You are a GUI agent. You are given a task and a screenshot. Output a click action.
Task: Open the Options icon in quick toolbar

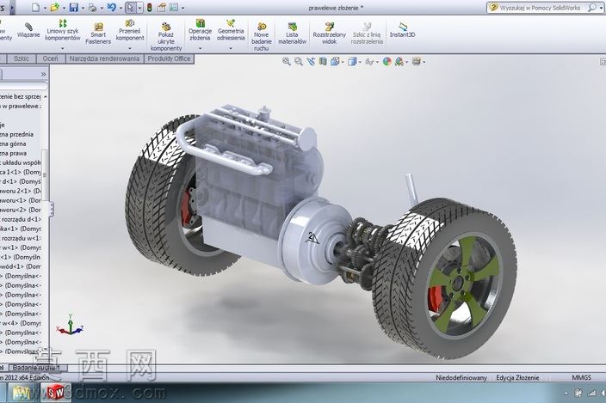pyautogui.click(x=174, y=8)
